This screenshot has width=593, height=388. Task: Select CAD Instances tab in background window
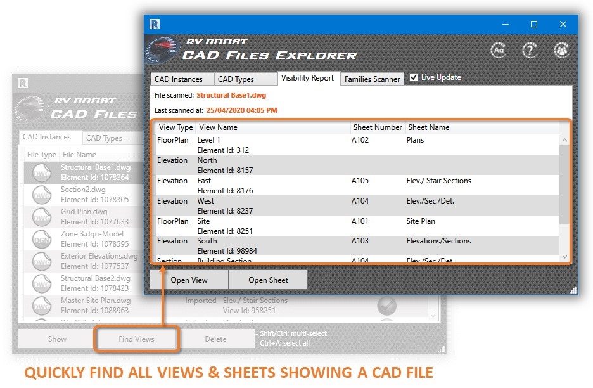pos(50,137)
